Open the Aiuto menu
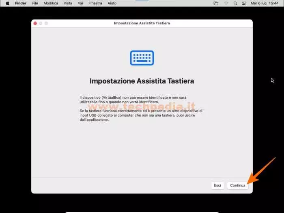 112,3
